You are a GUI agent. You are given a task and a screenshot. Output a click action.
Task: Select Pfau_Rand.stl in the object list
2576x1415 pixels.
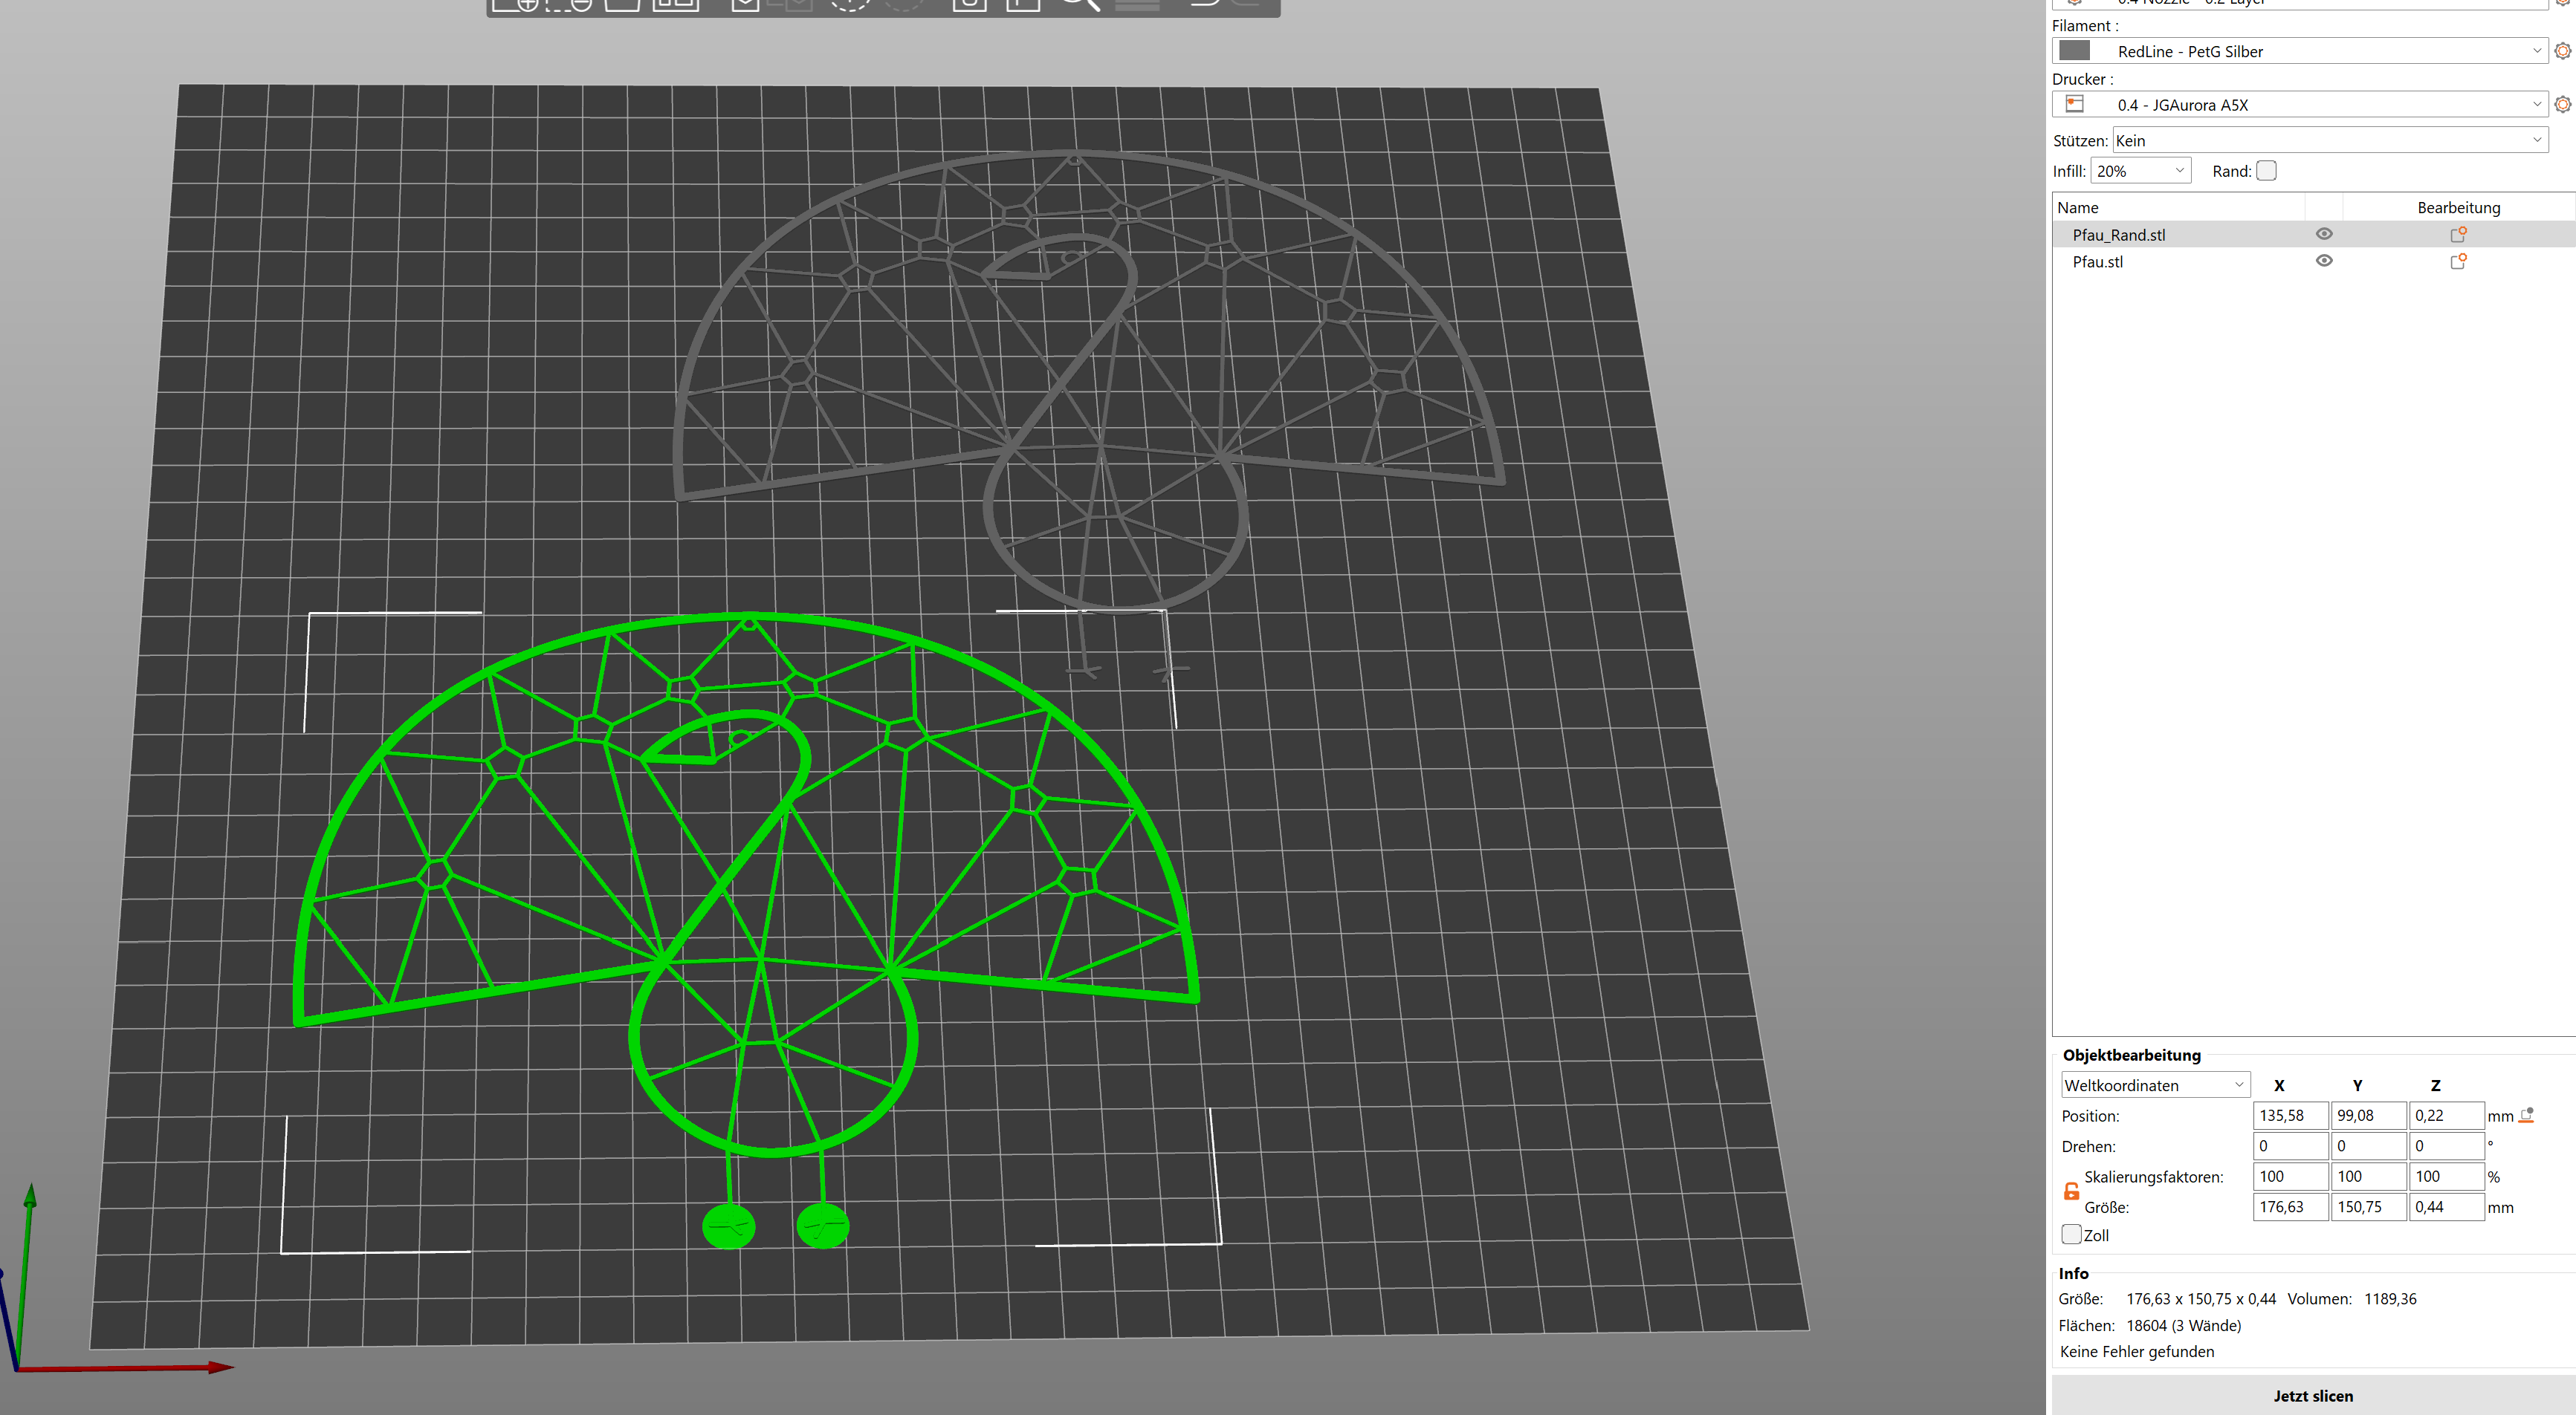(x=2119, y=235)
